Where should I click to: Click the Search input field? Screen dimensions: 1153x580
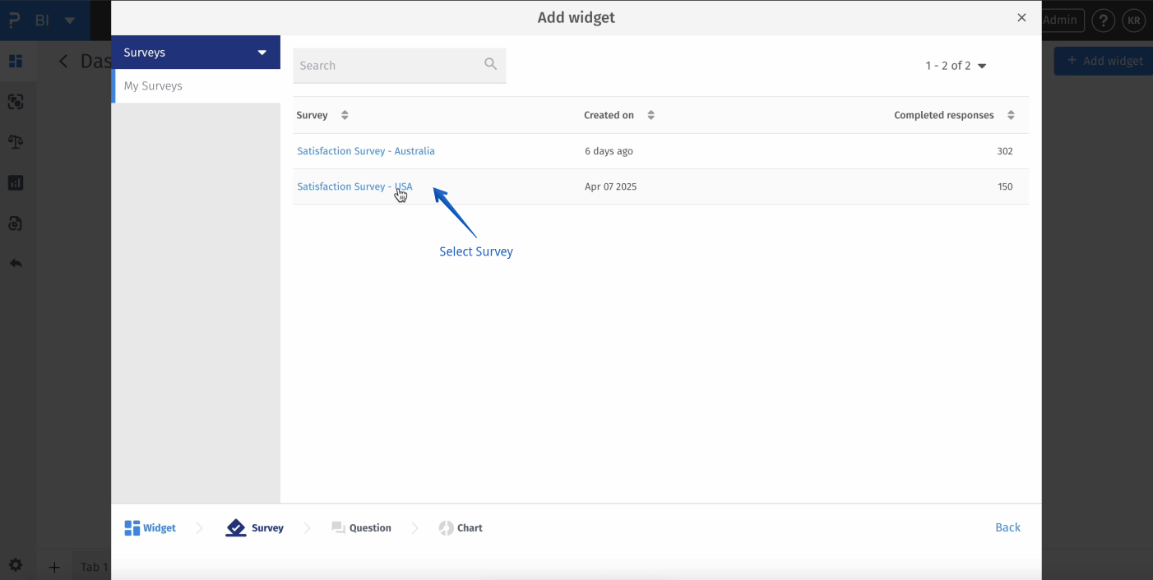click(x=387, y=65)
